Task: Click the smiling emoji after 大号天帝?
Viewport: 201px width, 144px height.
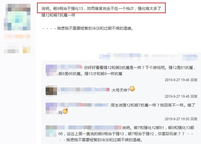Action: pyautogui.click(x=132, y=89)
